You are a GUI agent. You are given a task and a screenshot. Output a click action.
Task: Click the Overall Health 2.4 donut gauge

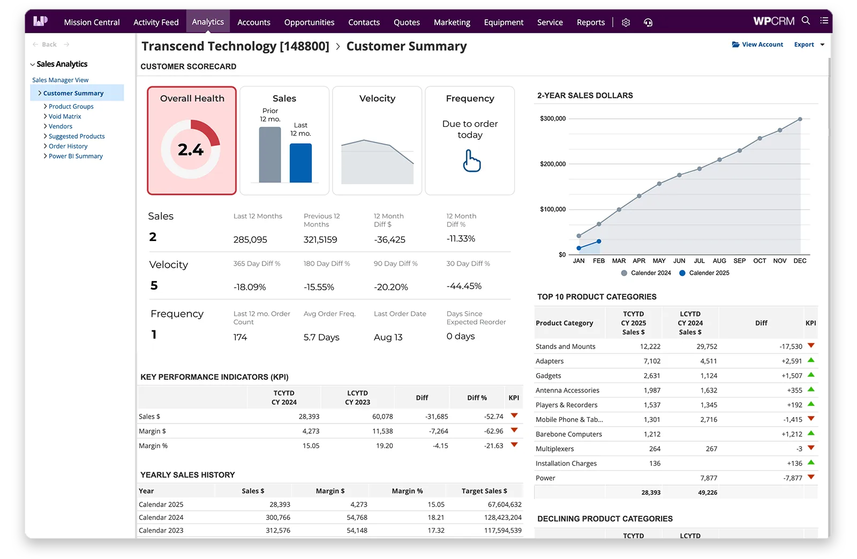tap(191, 149)
